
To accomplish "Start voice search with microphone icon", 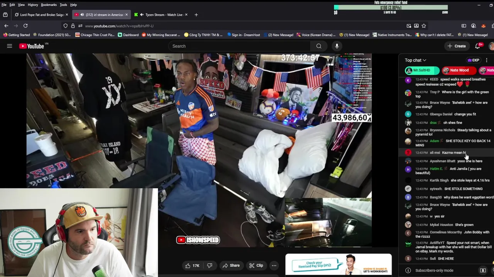I will 337,46.
